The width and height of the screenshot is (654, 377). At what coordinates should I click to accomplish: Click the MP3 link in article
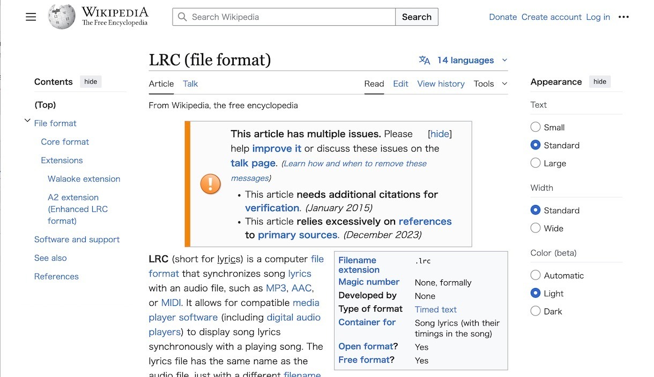point(277,288)
